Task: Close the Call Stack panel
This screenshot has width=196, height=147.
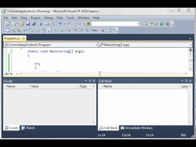Action: pos(190,81)
